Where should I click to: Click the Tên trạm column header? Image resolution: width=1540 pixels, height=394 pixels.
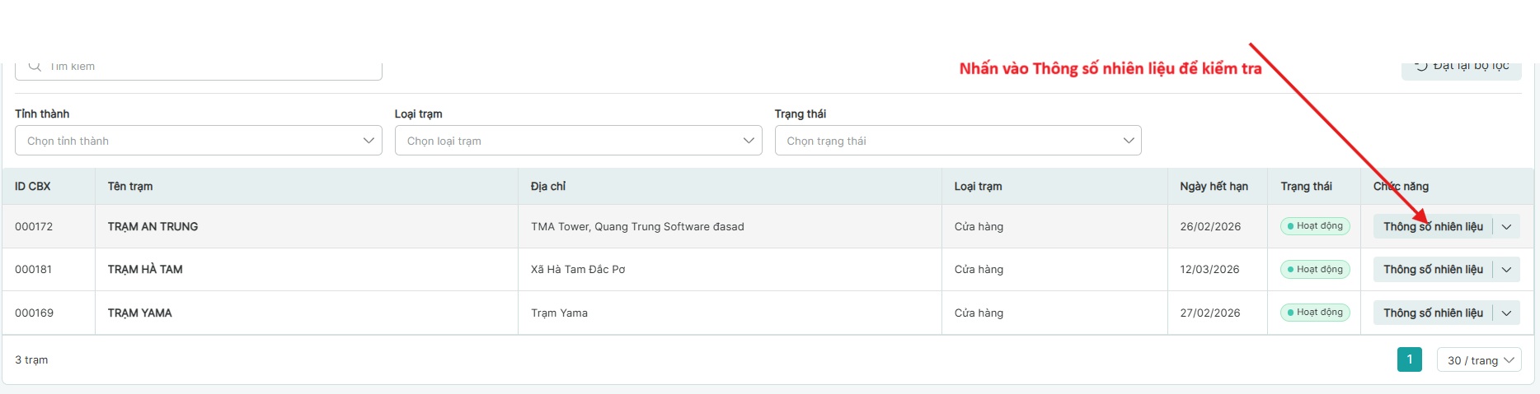tap(130, 187)
